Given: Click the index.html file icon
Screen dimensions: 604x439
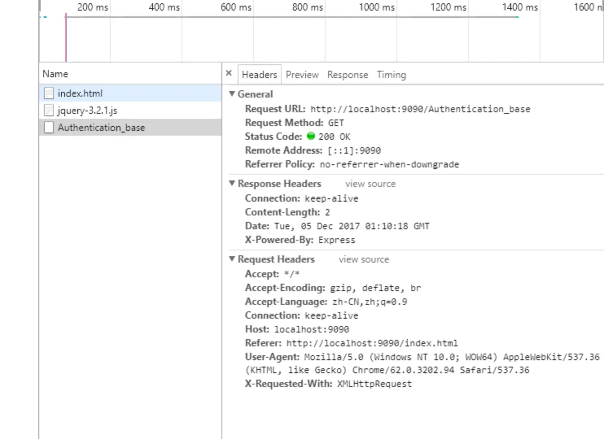Looking at the screenshot, I should (49, 93).
